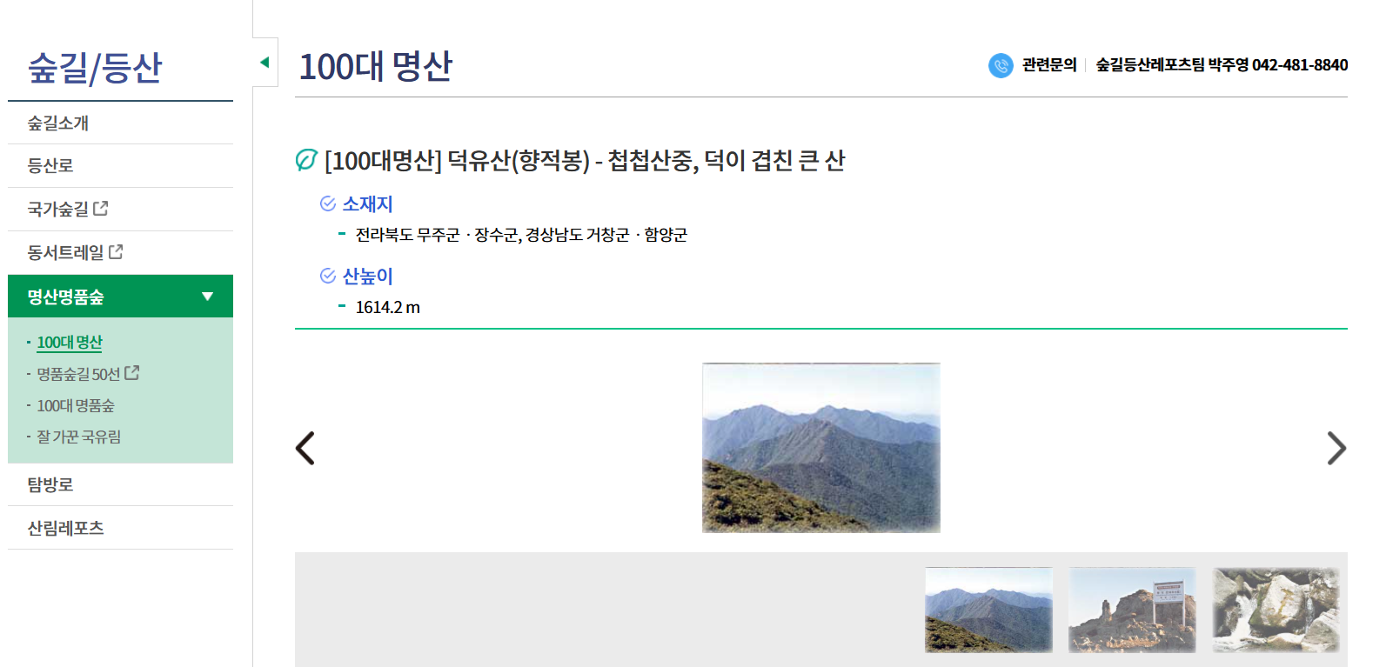This screenshot has height=667, width=1386.
Task: Select the 명산명품숲 menu section
Action: point(121,297)
